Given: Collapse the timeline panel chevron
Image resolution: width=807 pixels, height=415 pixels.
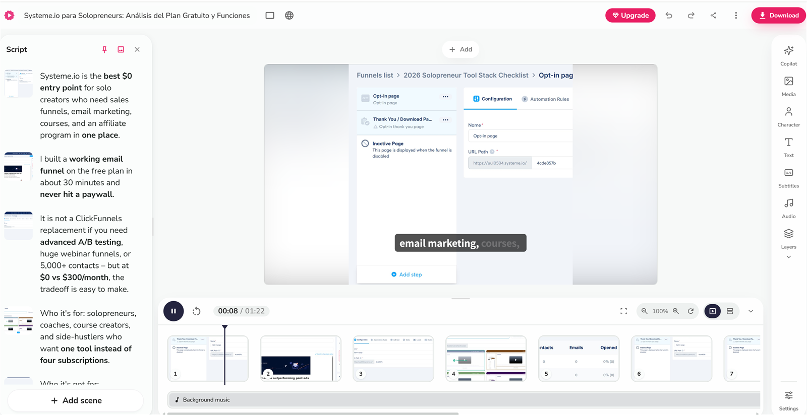Looking at the screenshot, I should pos(751,311).
